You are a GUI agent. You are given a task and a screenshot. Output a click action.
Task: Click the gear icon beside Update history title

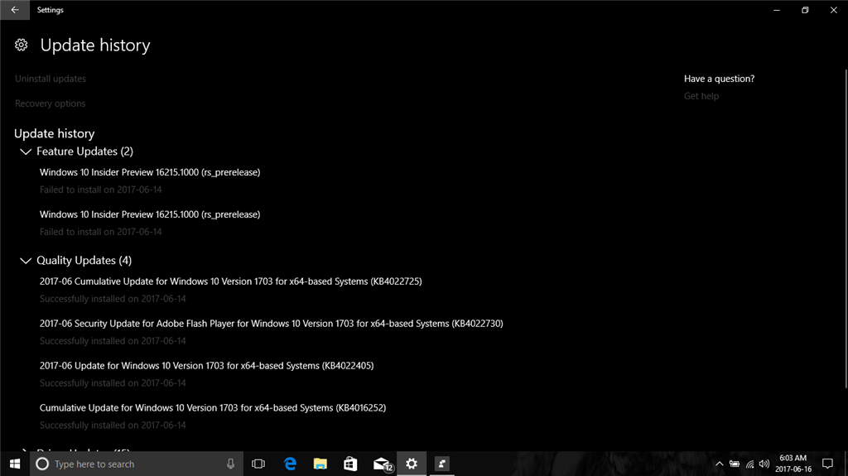(x=21, y=45)
